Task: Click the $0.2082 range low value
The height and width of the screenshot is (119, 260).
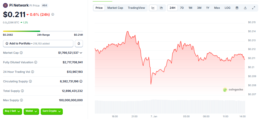Action: point(8,35)
